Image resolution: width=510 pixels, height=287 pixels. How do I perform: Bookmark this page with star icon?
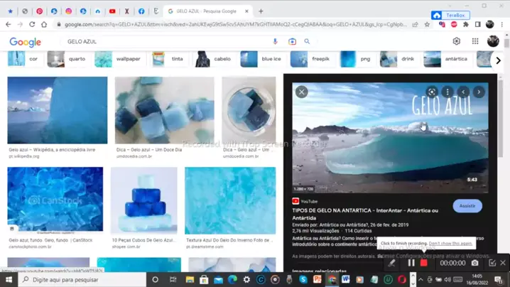[x=427, y=24]
